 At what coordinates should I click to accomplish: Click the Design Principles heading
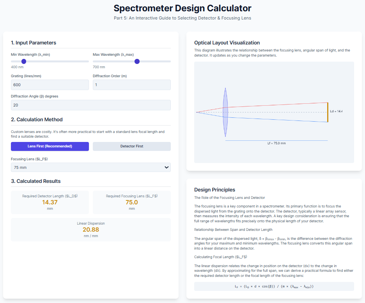214,190
